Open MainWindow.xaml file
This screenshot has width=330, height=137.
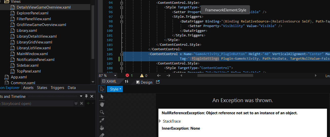[32, 54]
